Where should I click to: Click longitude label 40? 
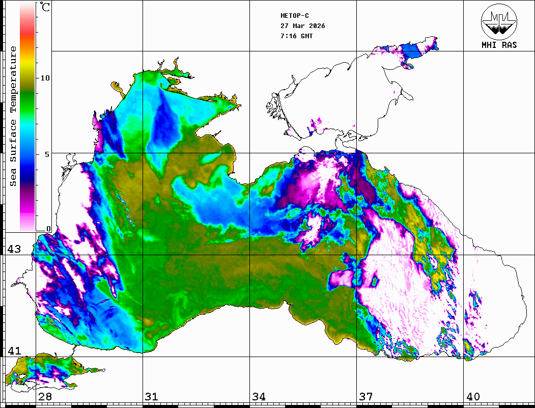click(x=473, y=397)
